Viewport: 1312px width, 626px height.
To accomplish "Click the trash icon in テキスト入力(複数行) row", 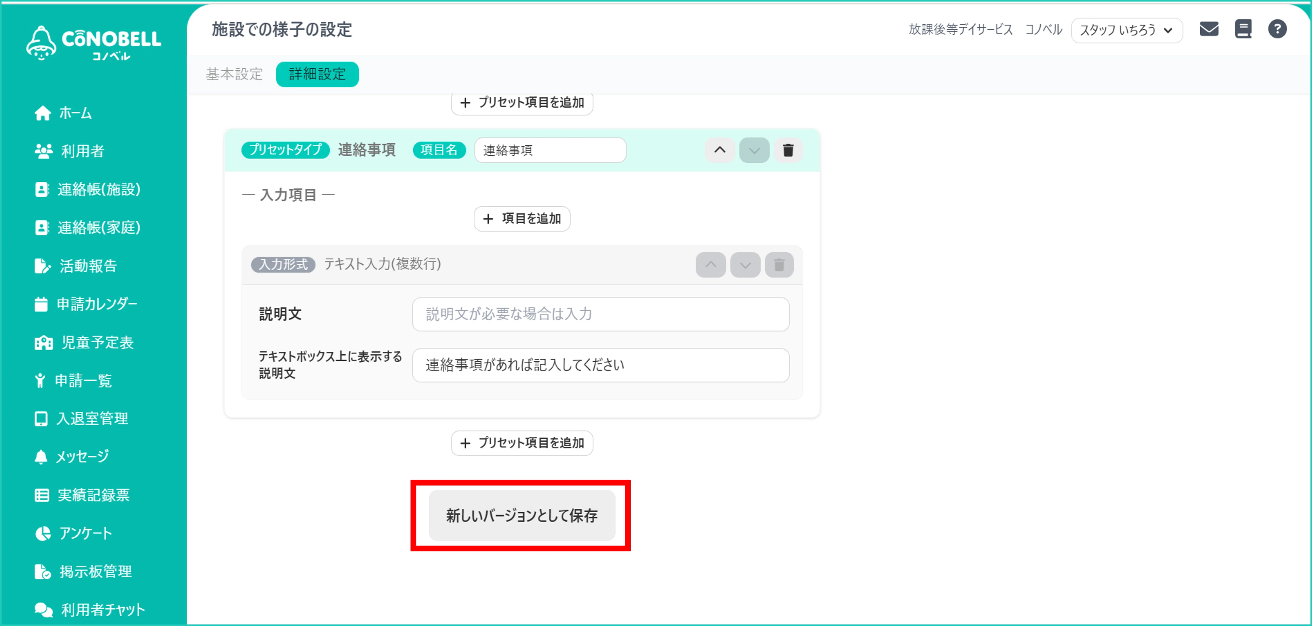I will (779, 265).
